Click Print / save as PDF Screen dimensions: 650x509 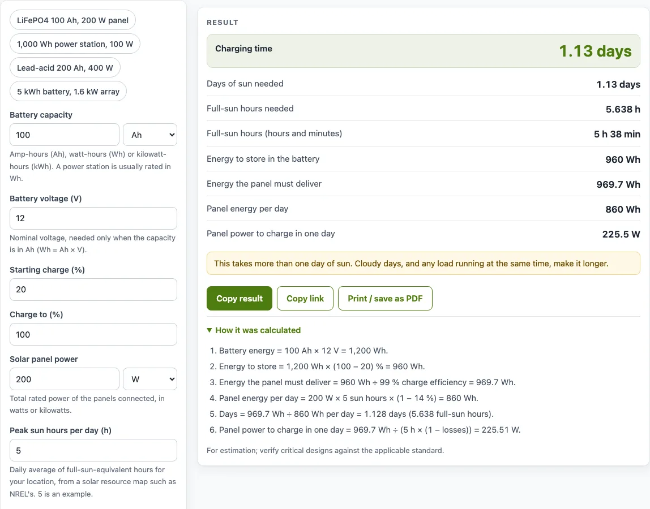(385, 298)
